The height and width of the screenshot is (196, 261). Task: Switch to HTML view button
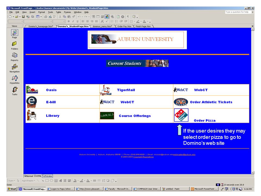[38, 176]
